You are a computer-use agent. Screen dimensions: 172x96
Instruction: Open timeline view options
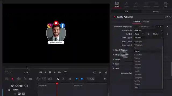(x=7, y=79)
